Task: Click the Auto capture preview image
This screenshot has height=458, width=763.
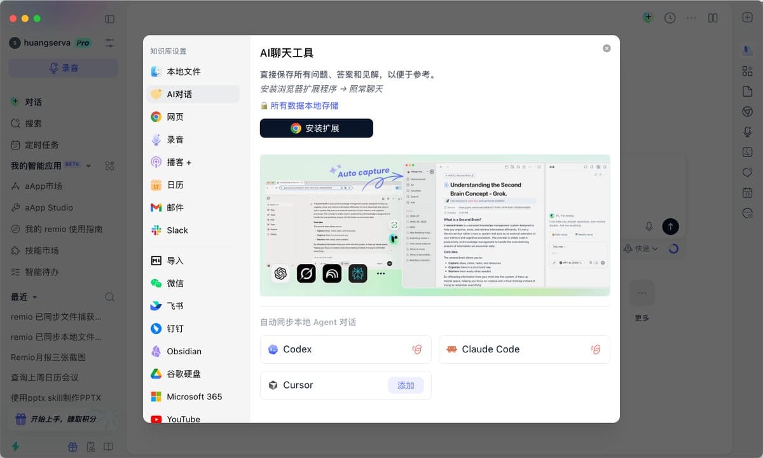Action: (435, 225)
